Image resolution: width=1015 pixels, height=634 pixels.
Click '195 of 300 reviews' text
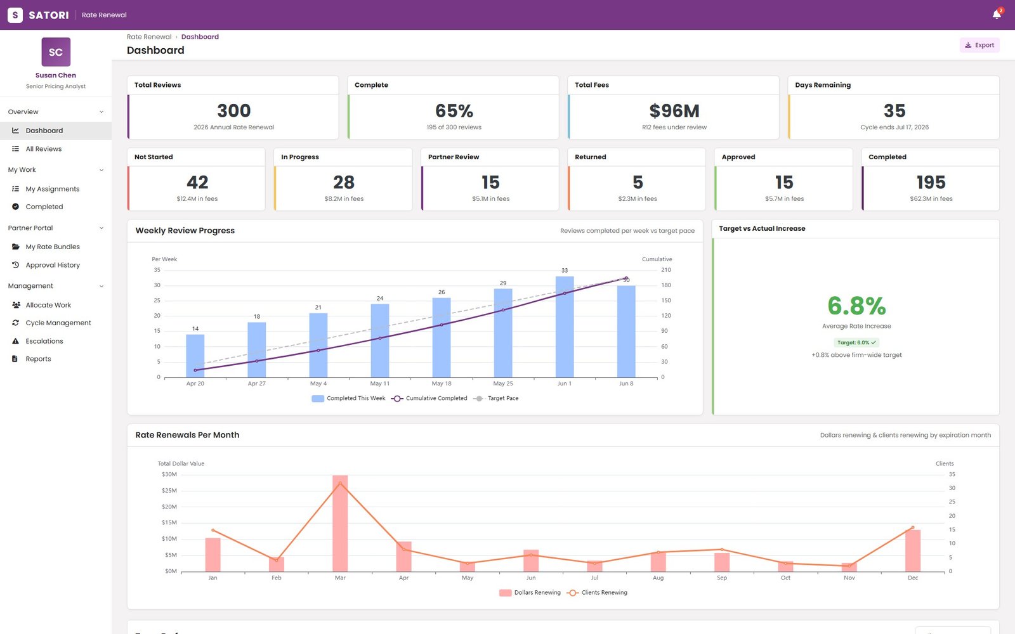click(454, 127)
